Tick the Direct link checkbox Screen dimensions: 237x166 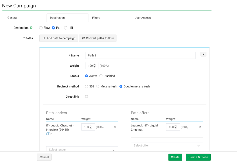(86, 96)
